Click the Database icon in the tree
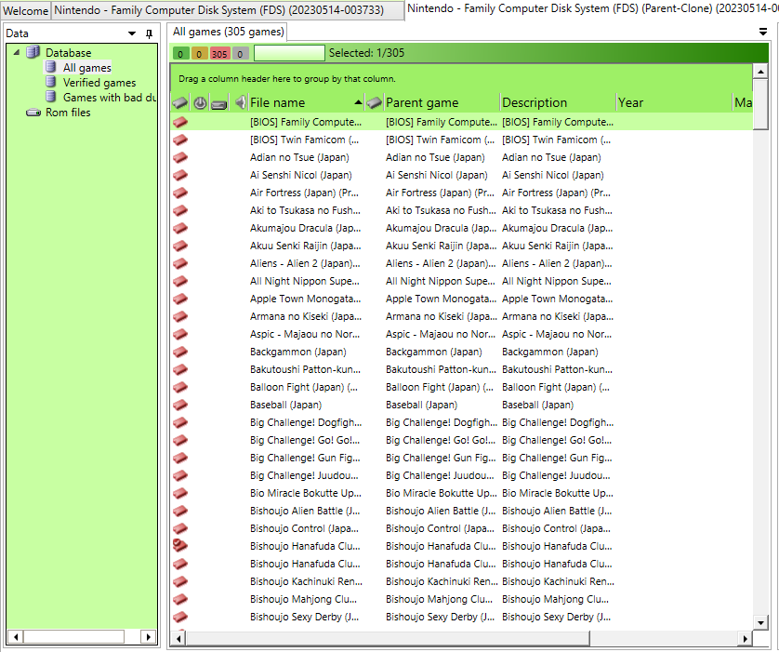The image size is (779, 652). 33,52
